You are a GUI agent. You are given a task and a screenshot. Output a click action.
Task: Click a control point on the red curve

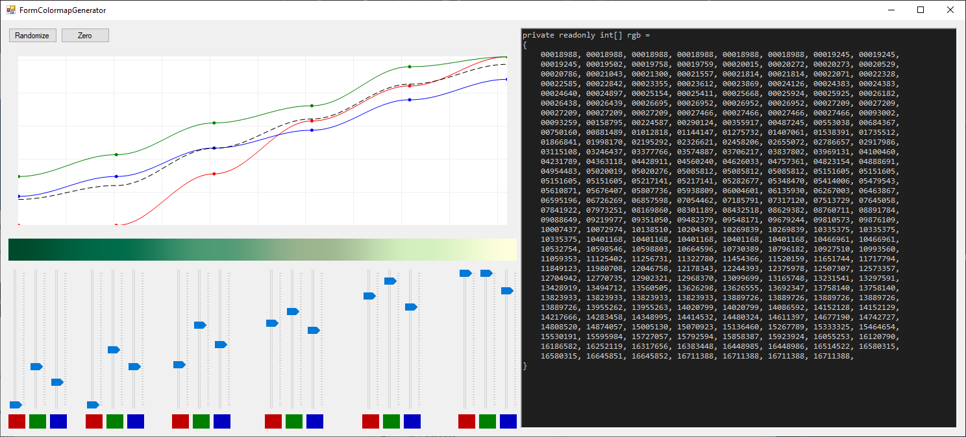coord(213,173)
